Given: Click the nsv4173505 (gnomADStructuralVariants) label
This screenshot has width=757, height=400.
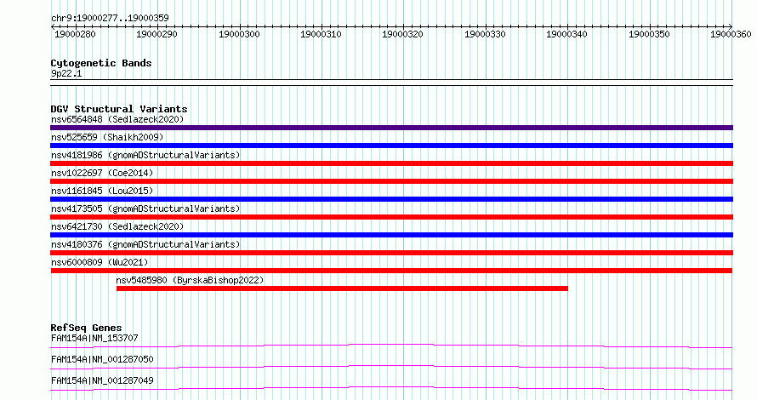Looking at the screenshot, I should pos(145,209).
